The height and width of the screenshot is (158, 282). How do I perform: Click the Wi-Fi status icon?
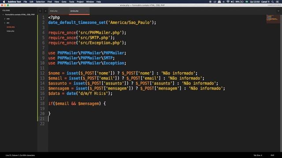coord(228,2)
